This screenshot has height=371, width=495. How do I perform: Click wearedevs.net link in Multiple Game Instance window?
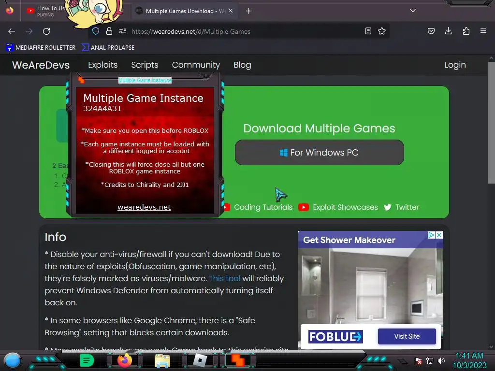(x=144, y=207)
